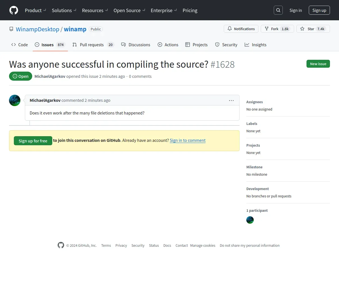
Task: Expand the Open Source menu
Action: point(129,10)
